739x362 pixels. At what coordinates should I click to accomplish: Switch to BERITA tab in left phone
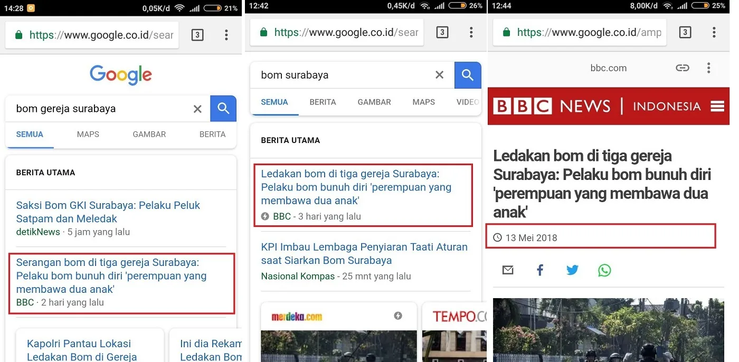coord(213,134)
